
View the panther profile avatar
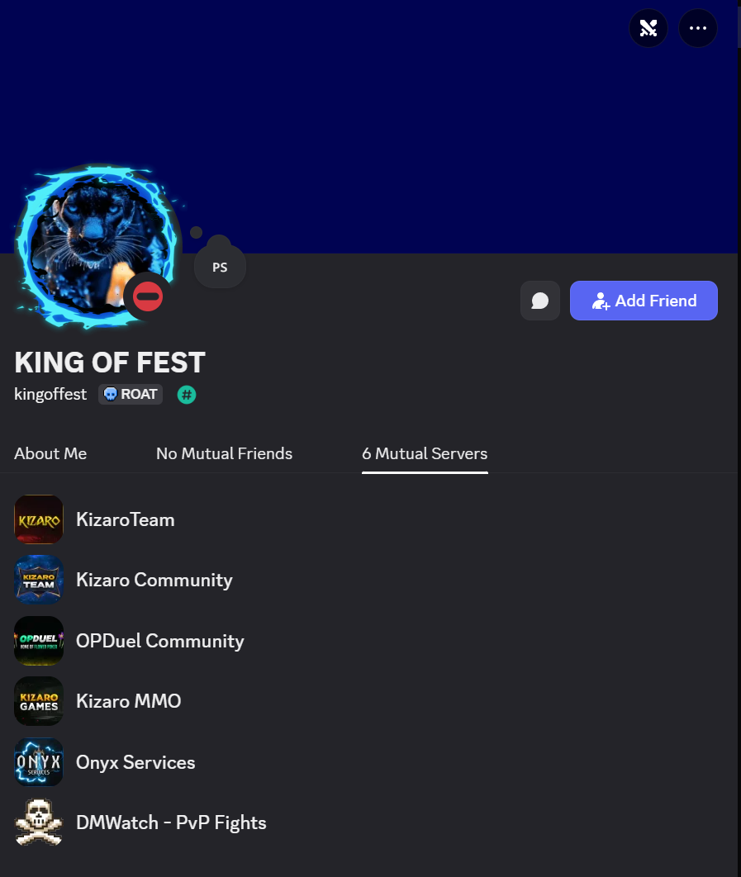coord(98,246)
